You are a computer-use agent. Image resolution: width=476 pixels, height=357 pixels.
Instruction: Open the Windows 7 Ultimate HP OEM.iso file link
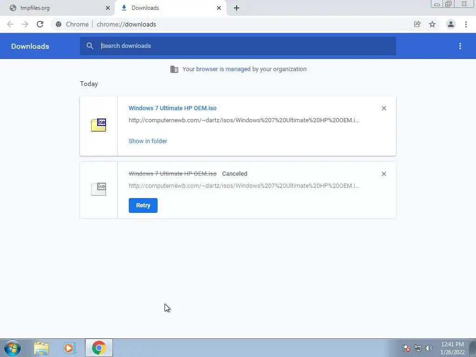tap(172, 108)
